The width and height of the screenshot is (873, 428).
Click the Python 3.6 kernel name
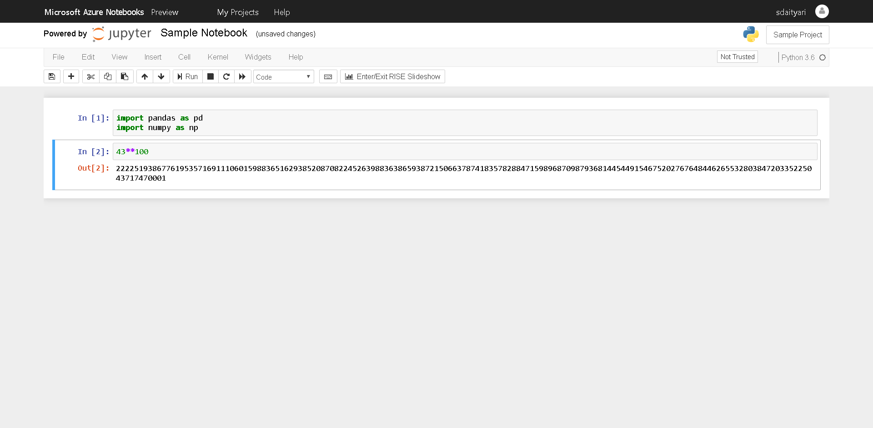pyautogui.click(x=798, y=57)
